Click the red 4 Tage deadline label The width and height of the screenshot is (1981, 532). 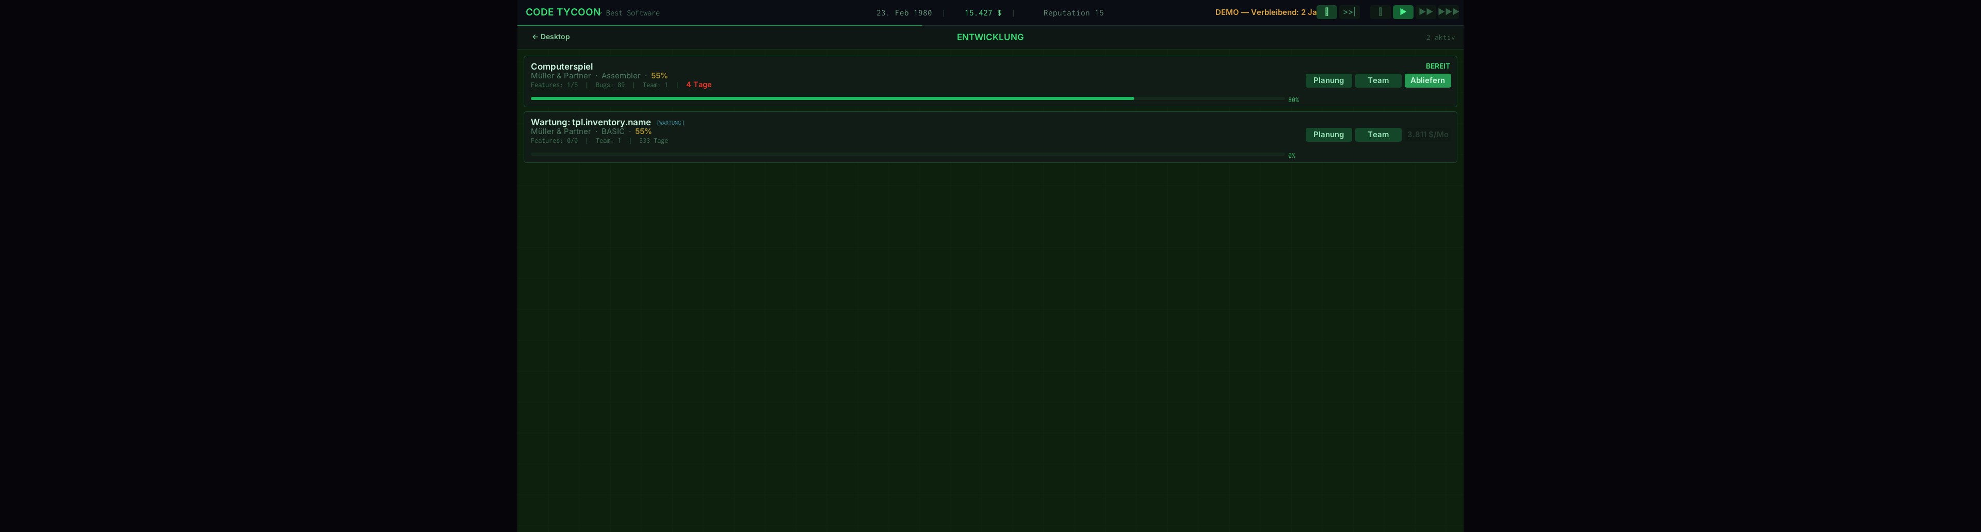699,85
